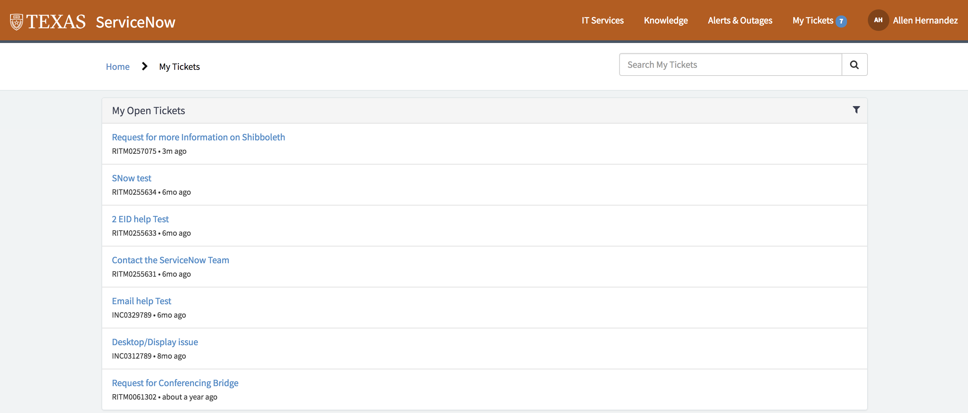Click the AH user avatar circle
968x413 pixels.
click(878, 20)
